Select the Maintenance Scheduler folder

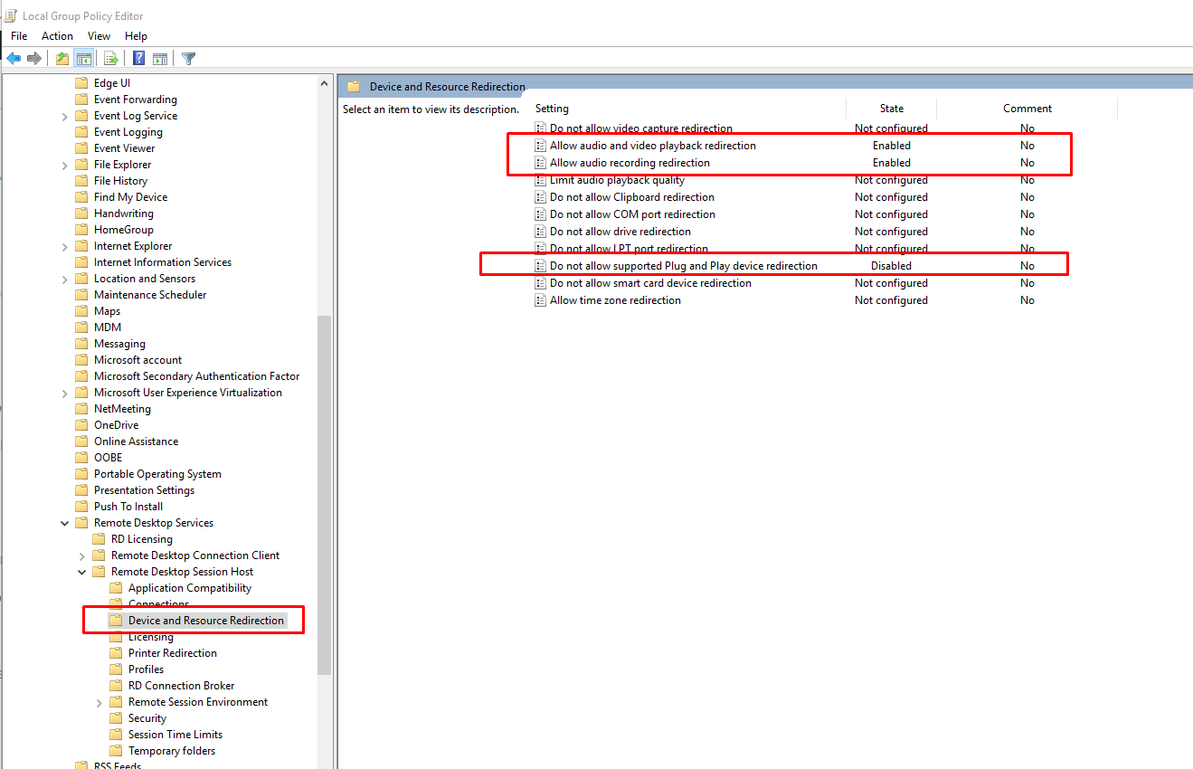(x=150, y=295)
